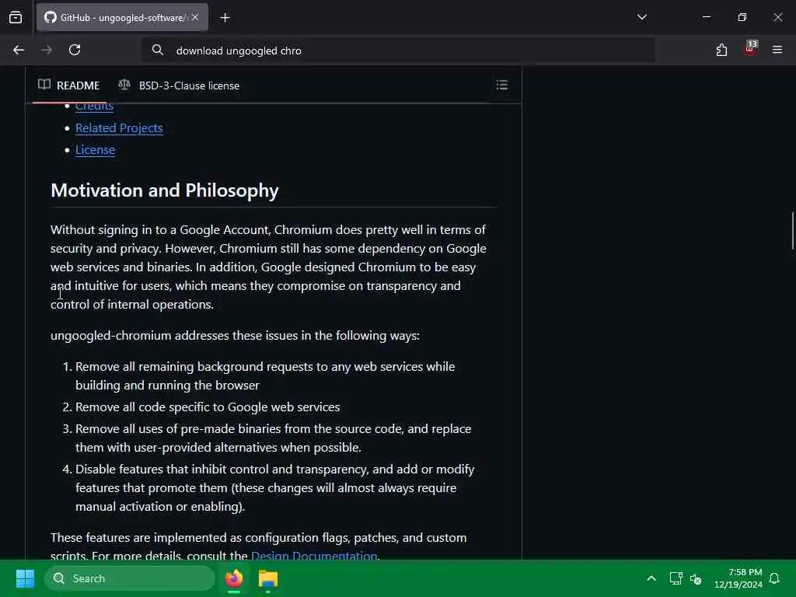Open the README outline list icon
Image resolution: width=796 pixels, height=597 pixels.
point(501,85)
